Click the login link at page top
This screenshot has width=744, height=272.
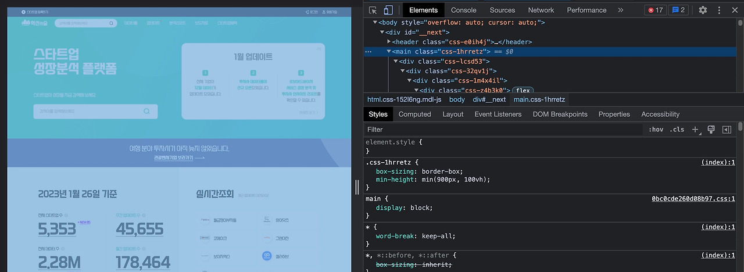click(312, 12)
